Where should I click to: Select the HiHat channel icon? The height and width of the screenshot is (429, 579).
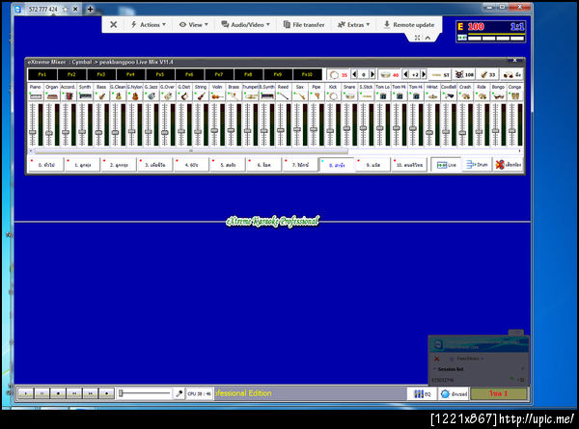[x=432, y=96]
